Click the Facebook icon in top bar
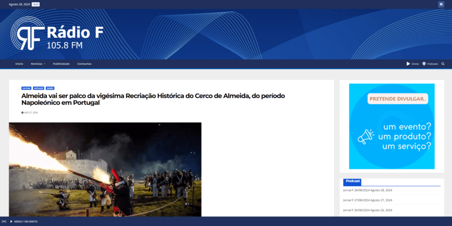This screenshot has width=452, height=226. click(441, 4)
